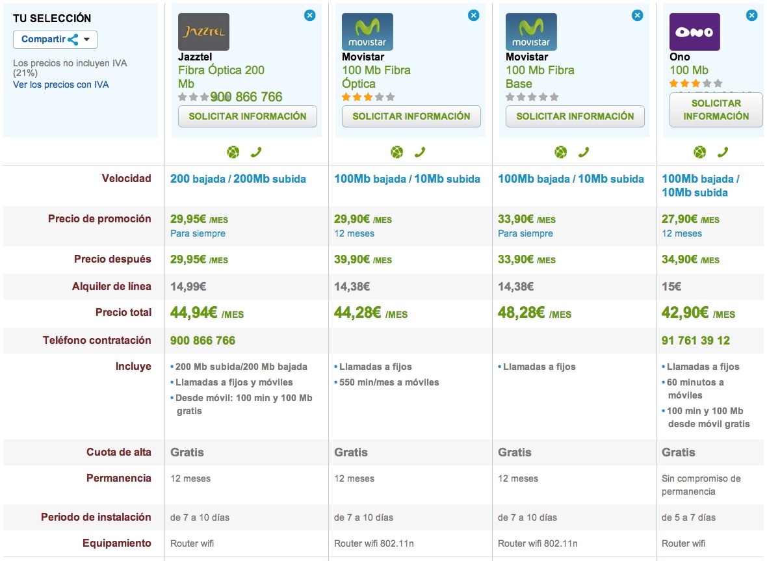This screenshot has height=561, width=767.
Task: Click '200 bajada / 200Mb subida' speed
Action: [x=238, y=179]
